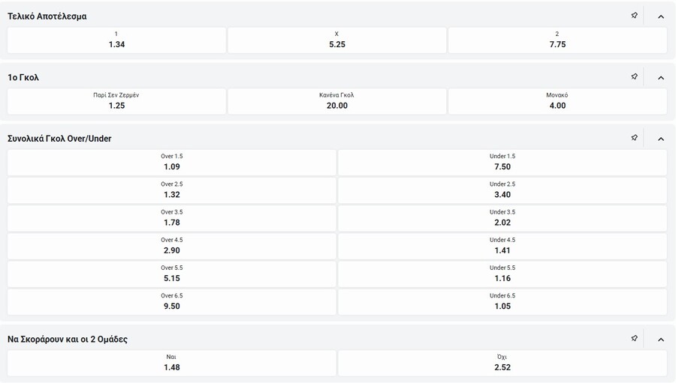
Task: Pin the Τελικό Αποτέλεσμα market
Action: coord(634,16)
